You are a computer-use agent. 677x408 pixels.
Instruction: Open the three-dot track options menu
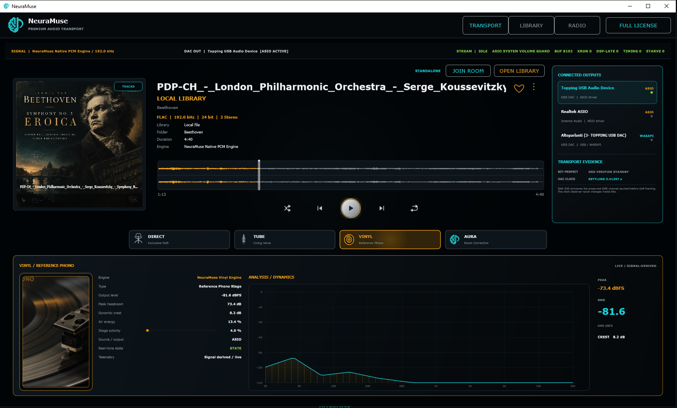click(534, 87)
